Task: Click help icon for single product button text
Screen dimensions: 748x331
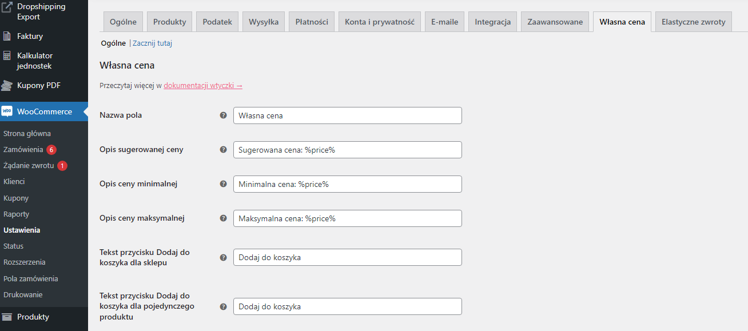Action: [x=224, y=306]
